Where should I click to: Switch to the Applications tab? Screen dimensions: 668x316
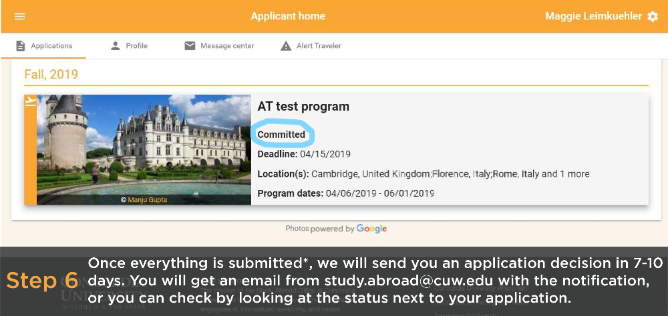[x=43, y=46]
